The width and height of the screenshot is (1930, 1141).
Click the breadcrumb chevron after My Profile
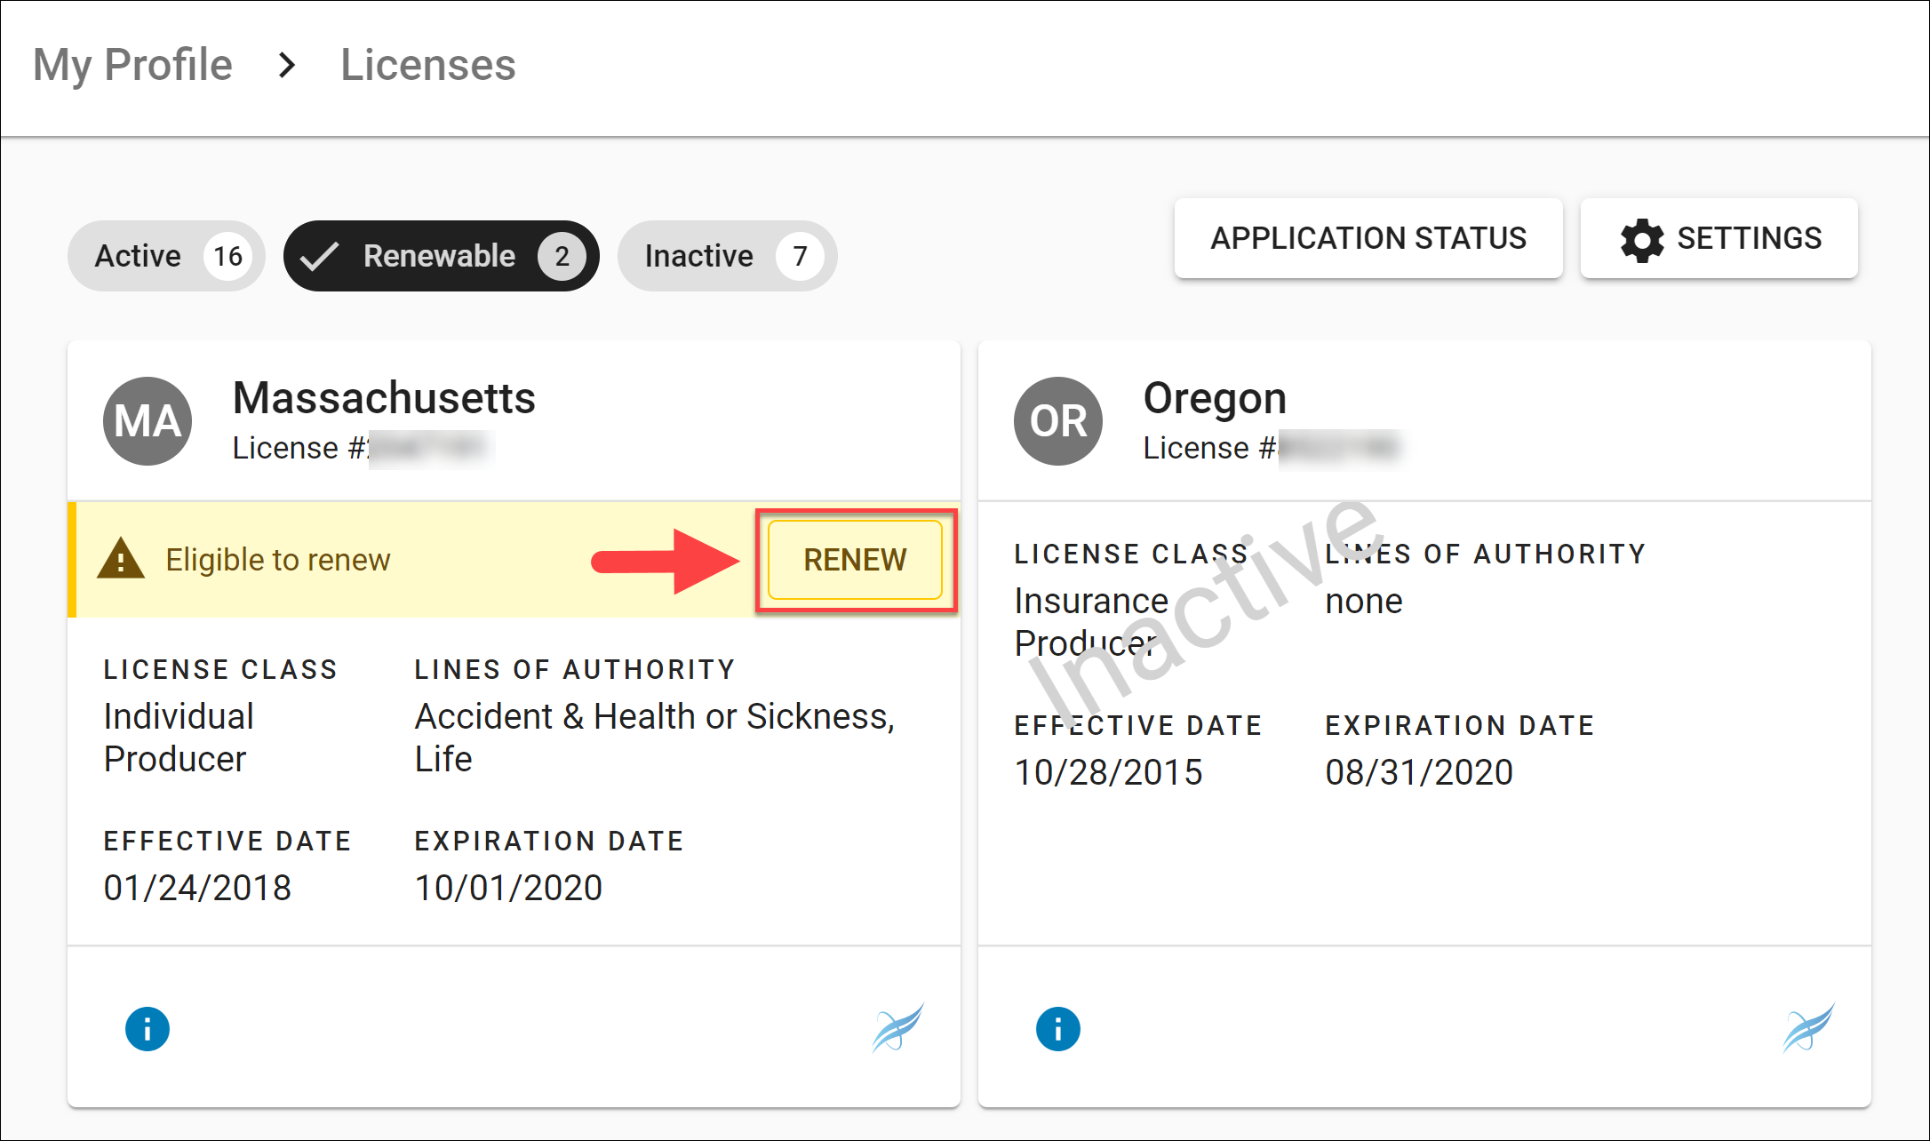[x=286, y=65]
